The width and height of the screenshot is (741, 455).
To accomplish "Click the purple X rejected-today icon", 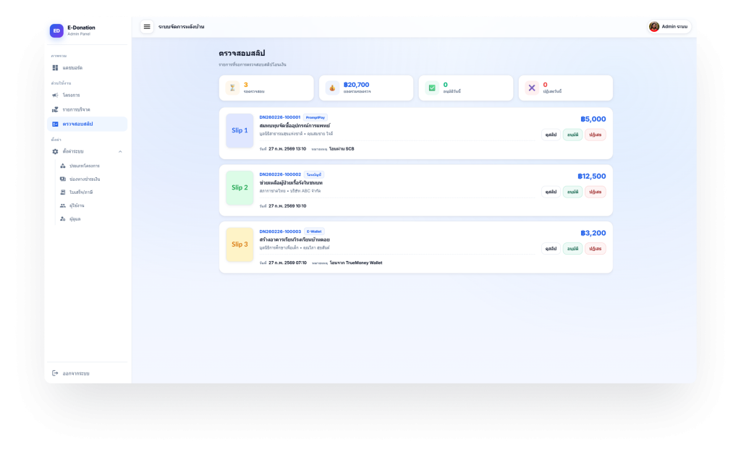I will (532, 88).
